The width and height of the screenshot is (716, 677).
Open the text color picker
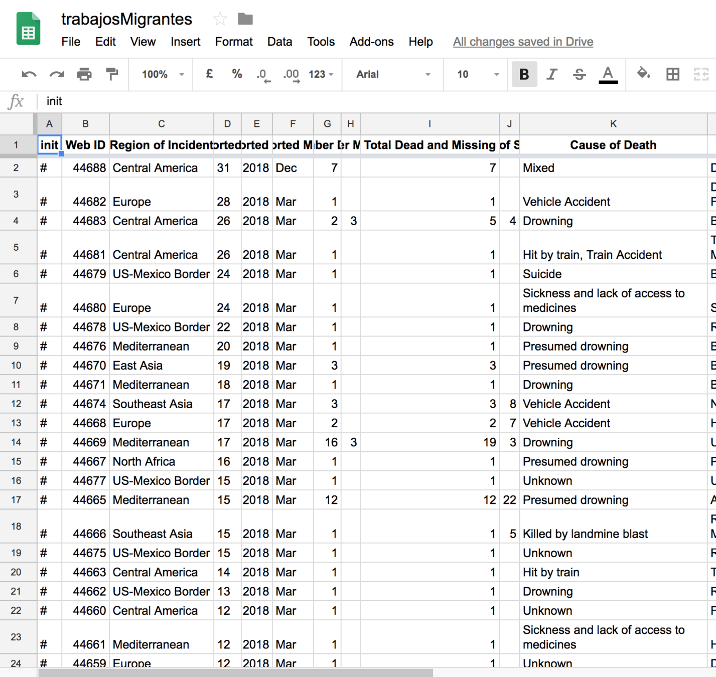point(608,75)
